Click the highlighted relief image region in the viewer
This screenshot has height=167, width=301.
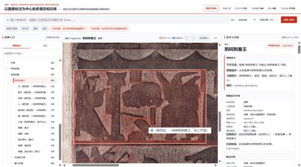[x=140, y=106]
